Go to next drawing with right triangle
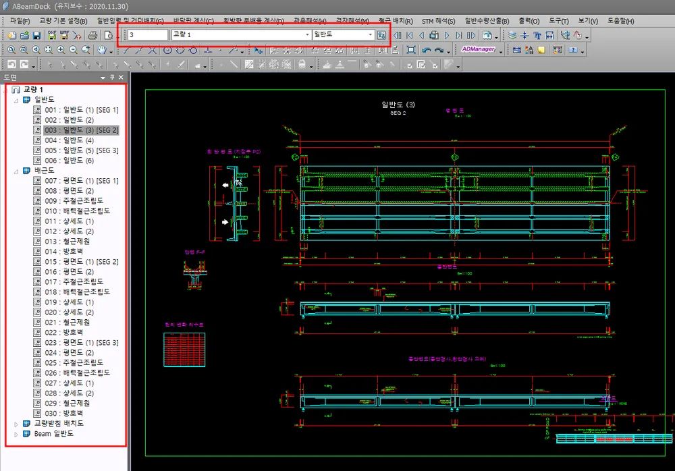The image size is (675, 471). pyautogui.click(x=447, y=35)
